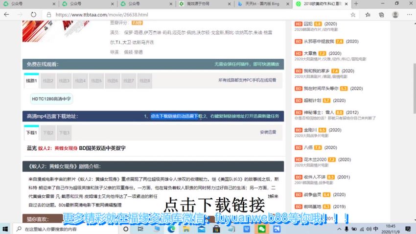The width and height of the screenshot is (416, 234).
Task: Select the 线路4 streaming tab
Action: click(x=80, y=81)
